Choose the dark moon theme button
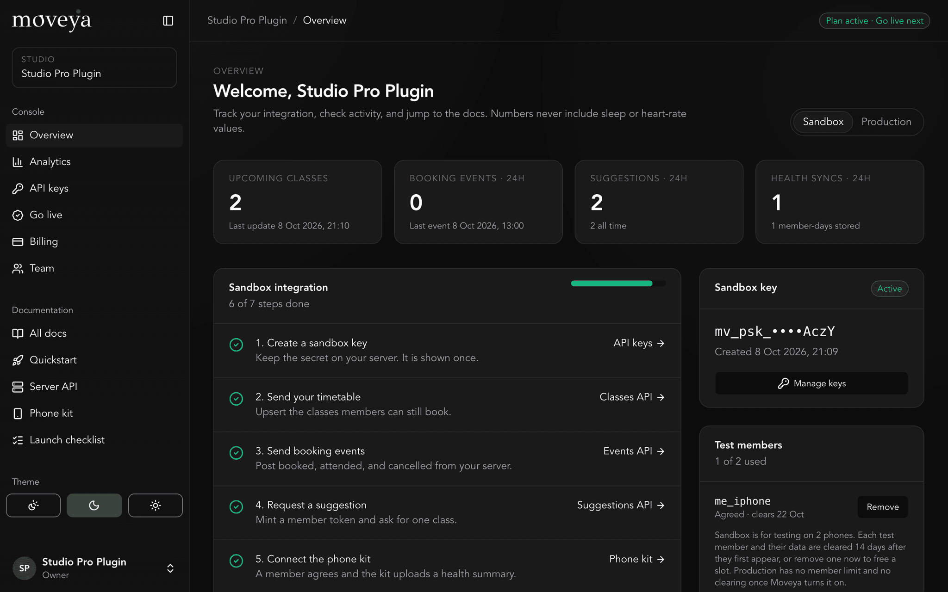Image resolution: width=948 pixels, height=592 pixels. point(94,505)
